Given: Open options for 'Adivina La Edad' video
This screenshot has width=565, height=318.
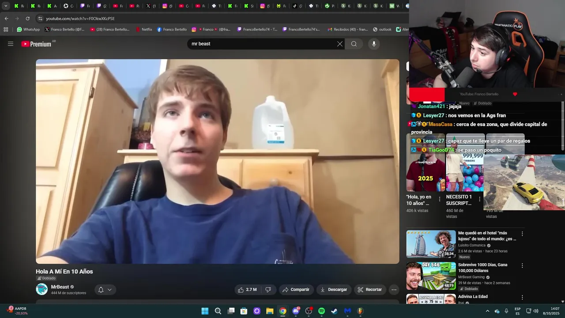Looking at the screenshot, I should click(x=522, y=297).
